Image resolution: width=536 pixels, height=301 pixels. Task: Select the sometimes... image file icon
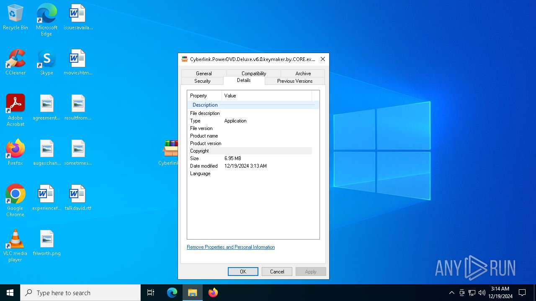coord(78,153)
